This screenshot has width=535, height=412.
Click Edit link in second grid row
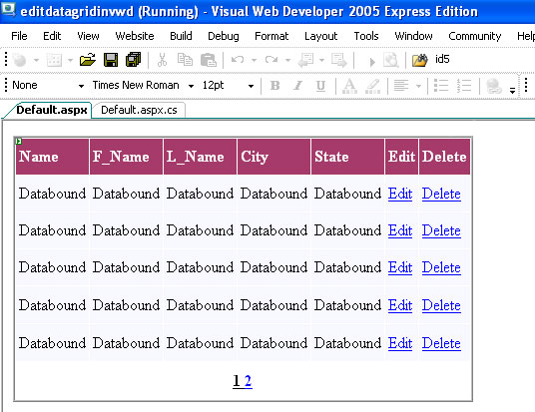tap(400, 230)
